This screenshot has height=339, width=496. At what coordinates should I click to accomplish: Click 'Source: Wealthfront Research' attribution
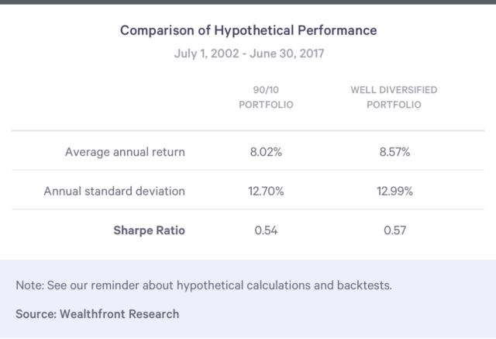click(97, 313)
